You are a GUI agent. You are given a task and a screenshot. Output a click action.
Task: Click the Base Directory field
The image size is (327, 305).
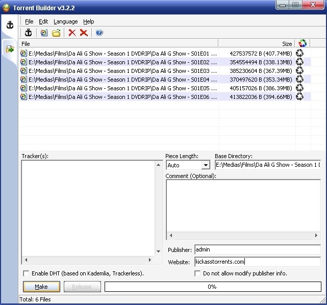point(268,165)
